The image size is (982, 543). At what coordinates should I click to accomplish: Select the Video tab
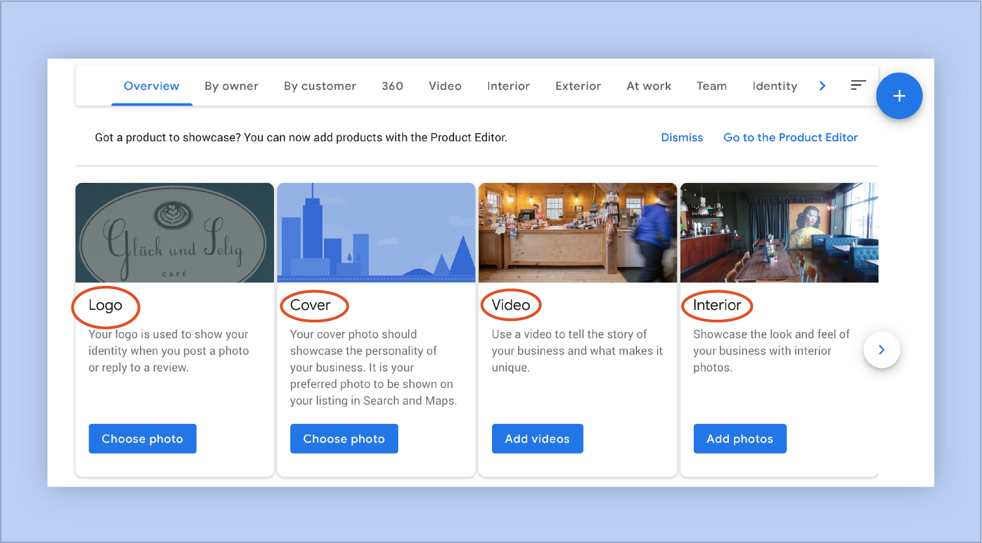[445, 86]
